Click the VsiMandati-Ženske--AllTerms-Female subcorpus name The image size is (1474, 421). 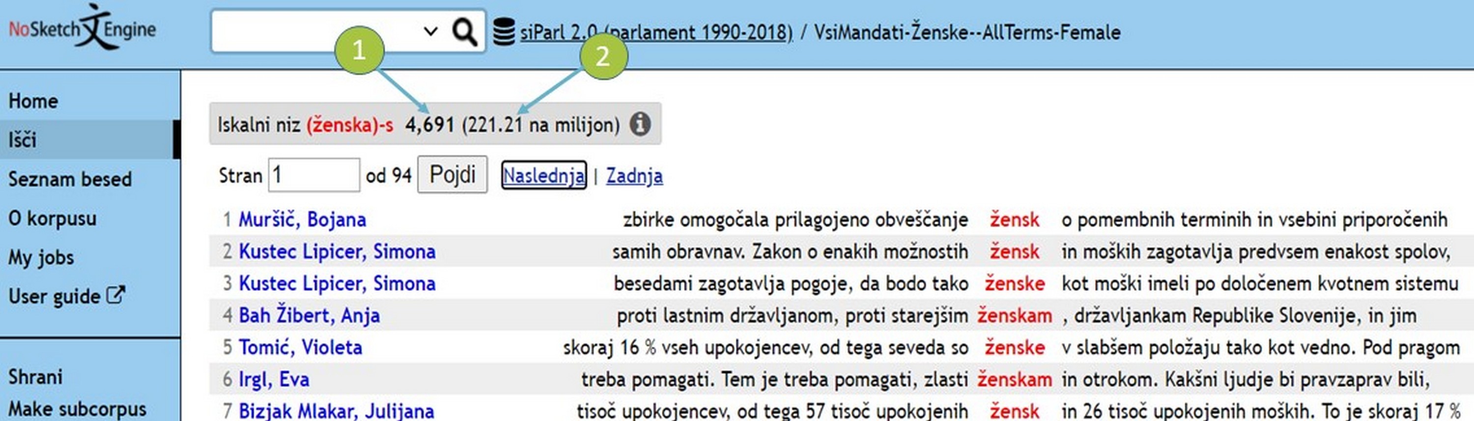pyautogui.click(x=967, y=32)
